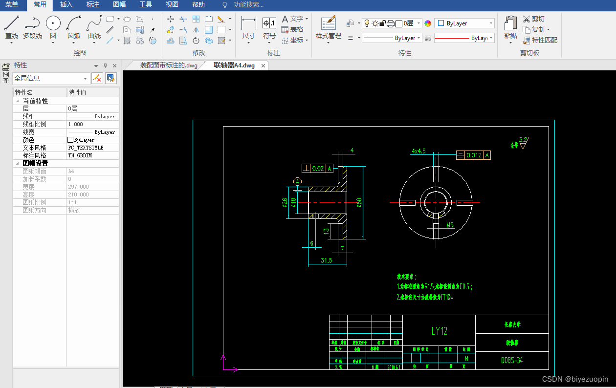Toggle the layer lock padlock icon
Viewport: 616px width, 388px height.
383,23
